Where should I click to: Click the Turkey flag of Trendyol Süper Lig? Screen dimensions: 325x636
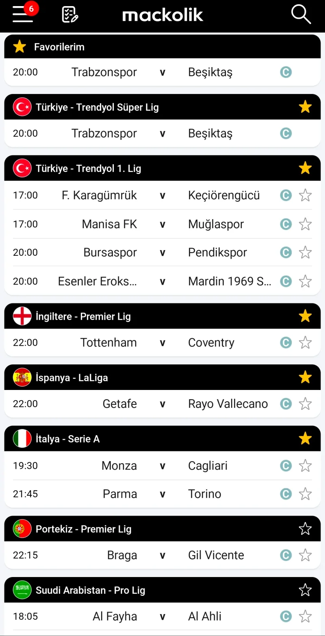coord(22,107)
